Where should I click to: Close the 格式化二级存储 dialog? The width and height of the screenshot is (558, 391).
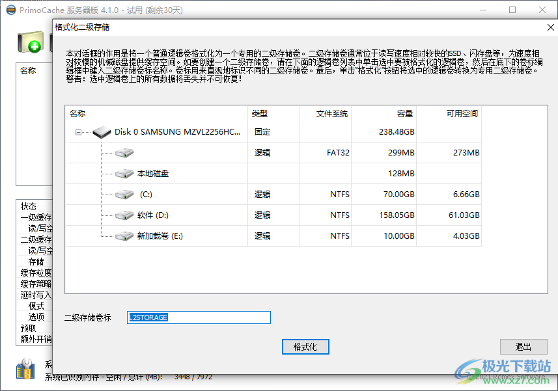(x=551, y=27)
